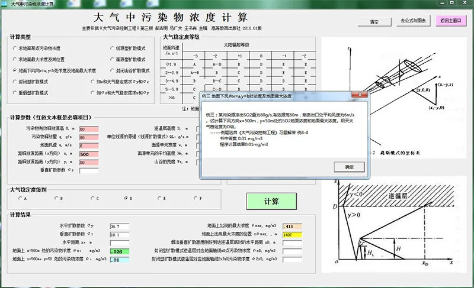474x288 pixels.
Task: Click the effective source height H field showing 60
Action: coord(89,129)
